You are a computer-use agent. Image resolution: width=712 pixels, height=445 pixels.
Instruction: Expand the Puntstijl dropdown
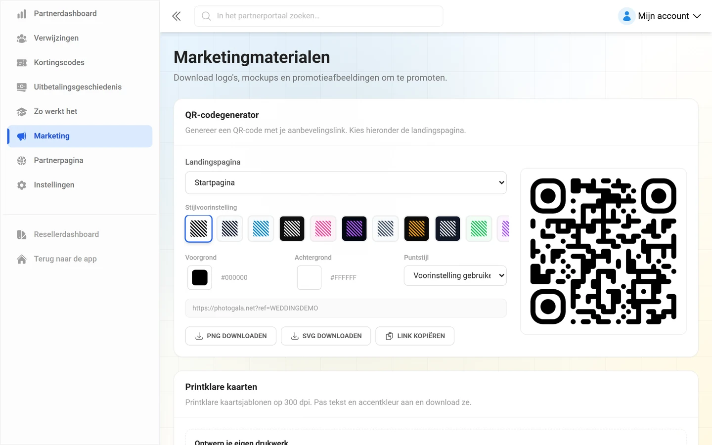tap(455, 276)
